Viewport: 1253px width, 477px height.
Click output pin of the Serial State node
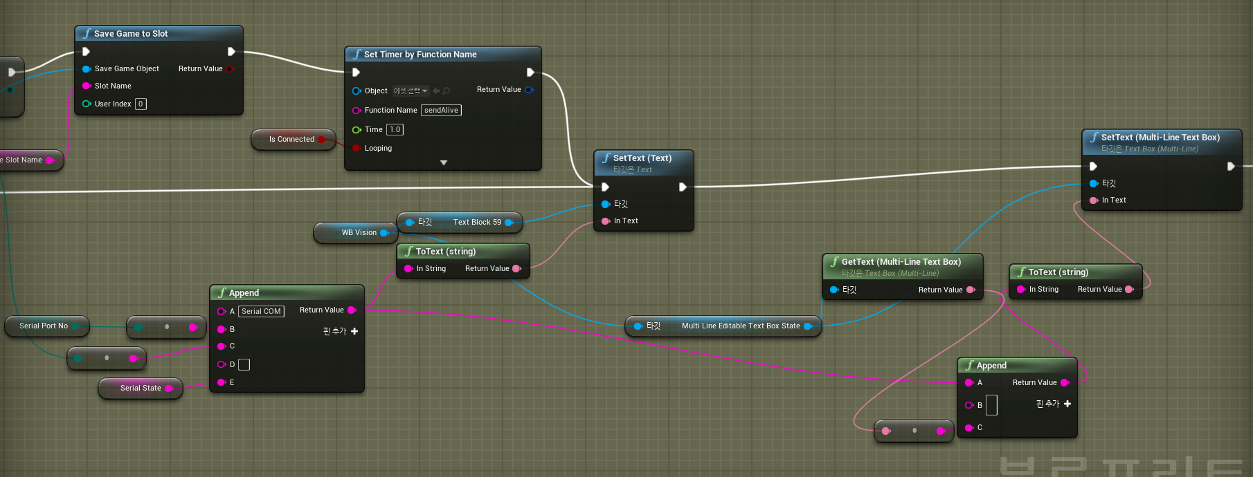point(169,389)
